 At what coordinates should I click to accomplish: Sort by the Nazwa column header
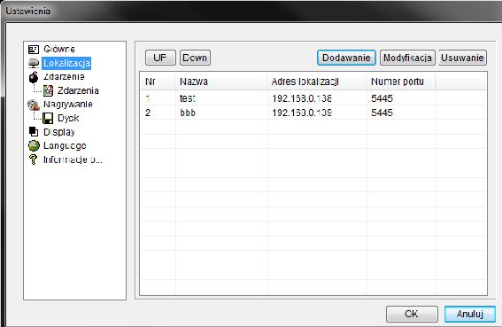pos(221,82)
